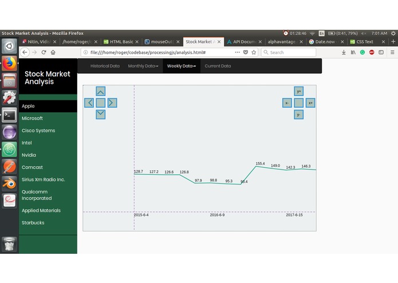Click the 97.9 data point label
The image size is (398, 283).
tap(198, 180)
